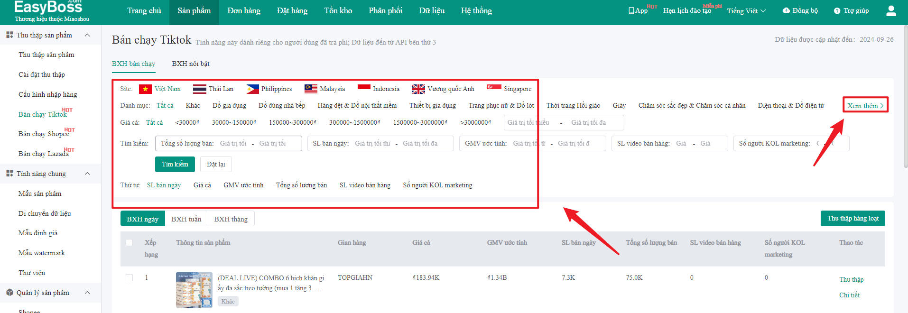
Task: Select the Thái Lan flag site
Action: click(199, 89)
